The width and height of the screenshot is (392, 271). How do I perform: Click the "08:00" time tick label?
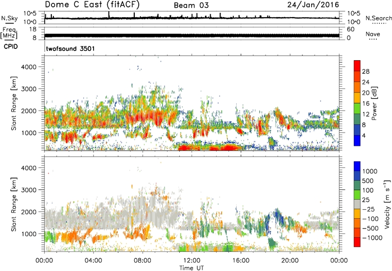coord(143,261)
